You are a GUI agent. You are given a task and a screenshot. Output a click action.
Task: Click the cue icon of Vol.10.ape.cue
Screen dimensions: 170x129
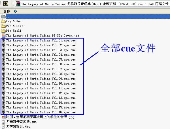[3, 83]
